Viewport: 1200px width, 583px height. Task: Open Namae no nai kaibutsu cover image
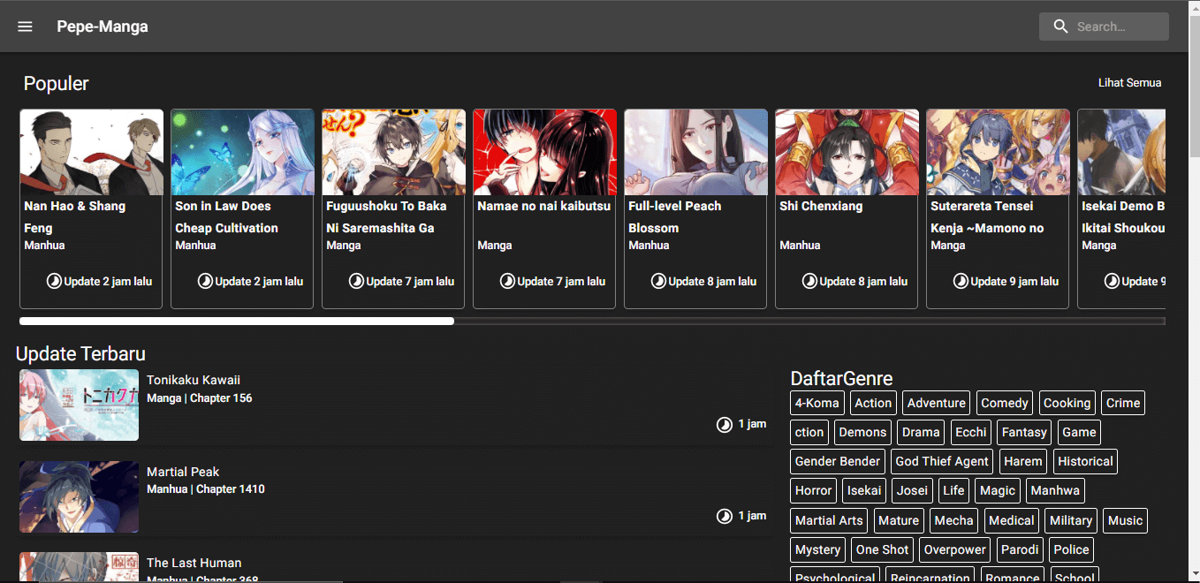tap(544, 152)
